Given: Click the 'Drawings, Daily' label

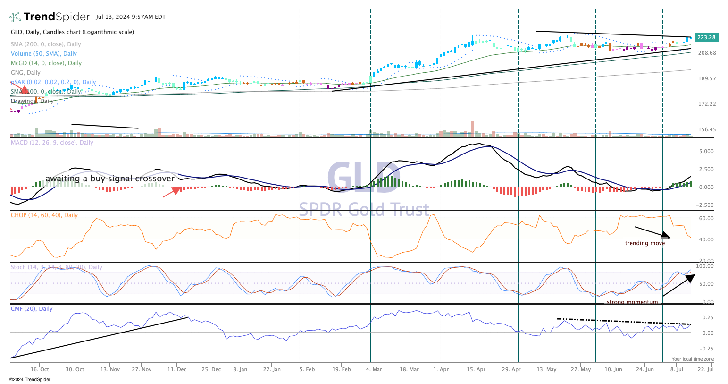Looking at the screenshot, I should (x=32, y=101).
